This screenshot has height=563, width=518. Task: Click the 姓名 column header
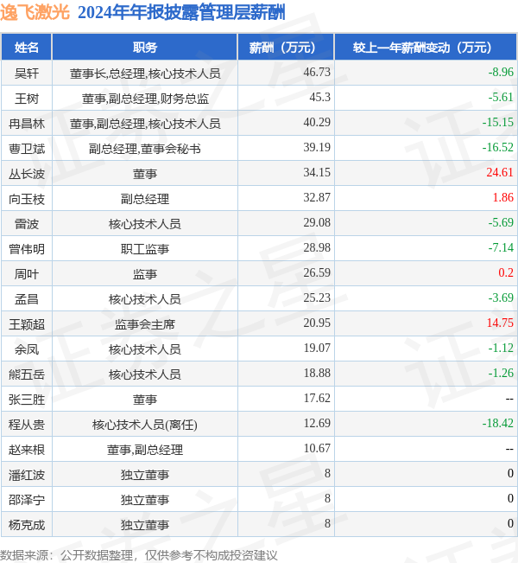27,48
